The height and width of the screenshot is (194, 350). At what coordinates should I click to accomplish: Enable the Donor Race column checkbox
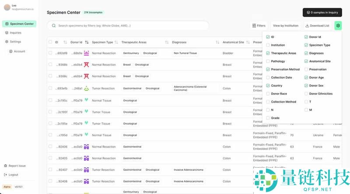coord(268,94)
